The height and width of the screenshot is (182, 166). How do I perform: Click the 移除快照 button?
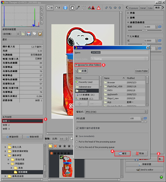click(33, 137)
